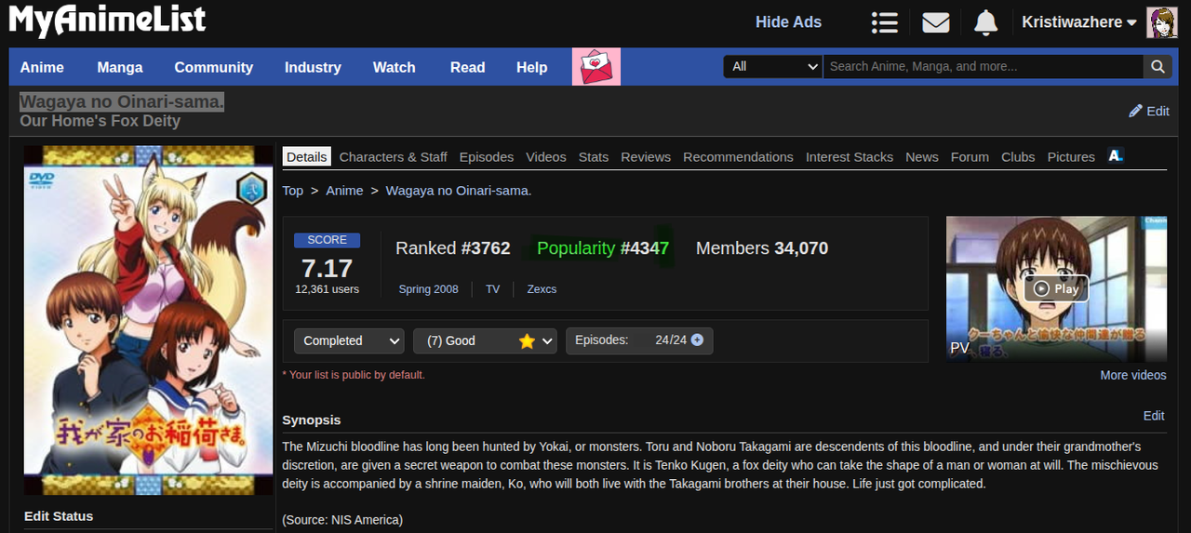This screenshot has width=1191, height=533.
Task: Click the Ranked #3762 text
Action: 453,248
